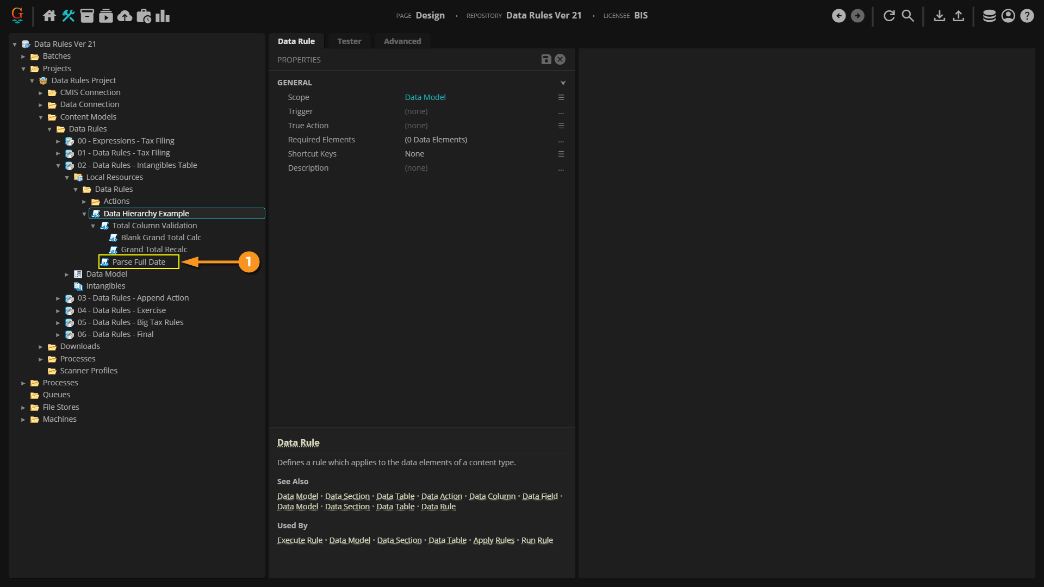1044x587 pixels.
Task: Click the download icon in the top bar
Action: pos(939,16)
